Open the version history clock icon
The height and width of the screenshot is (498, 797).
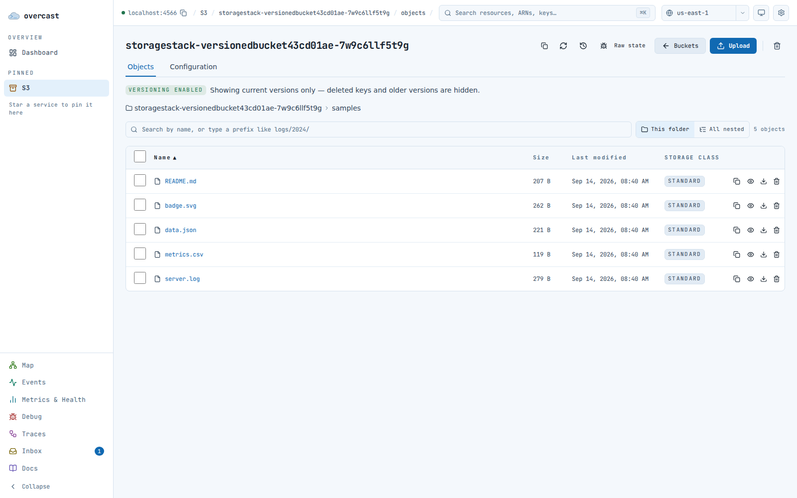pos(583,46)
